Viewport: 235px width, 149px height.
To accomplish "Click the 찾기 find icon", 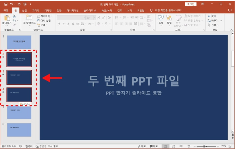I will [x=213, y=16].
